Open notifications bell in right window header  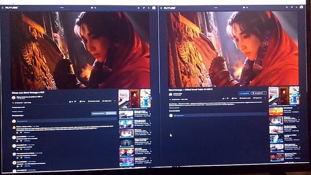pyautogui.click(x=296, y=7)
